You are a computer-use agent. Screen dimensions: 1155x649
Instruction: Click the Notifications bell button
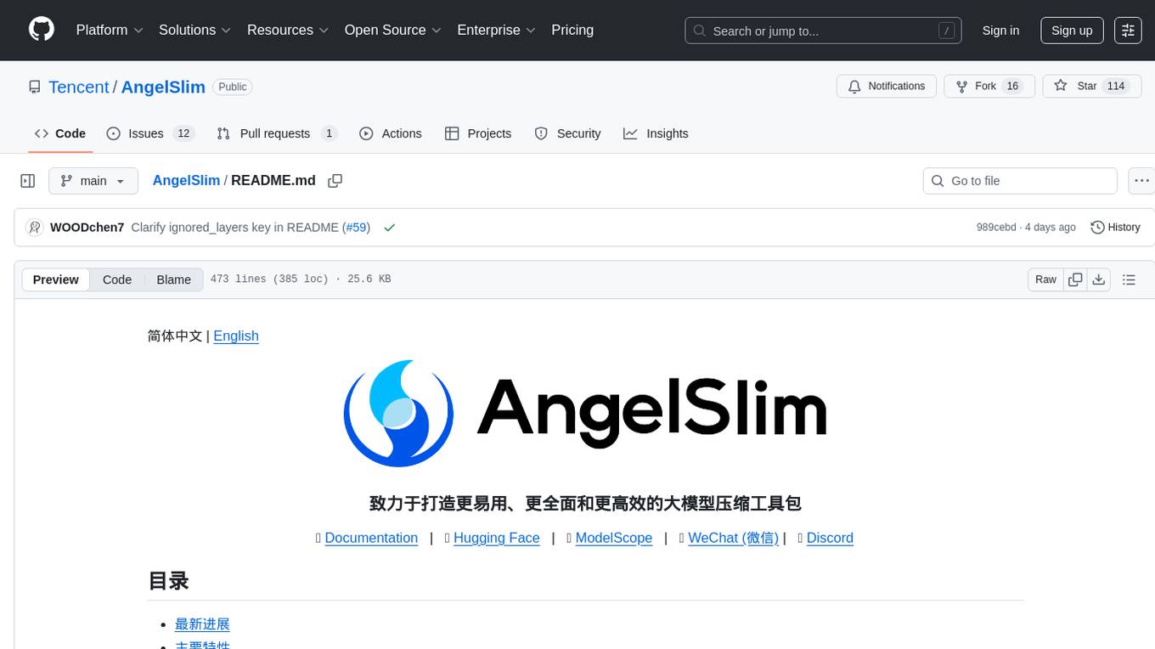887,86
